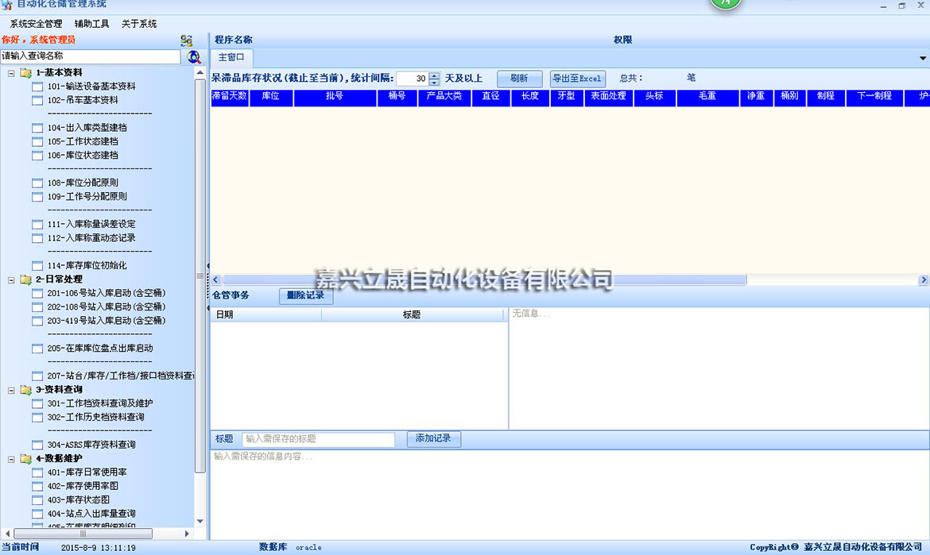The height and width of the screenshot is (555, 930).
Task: Click the globe search magnifier icon
Action: (194, 57)
